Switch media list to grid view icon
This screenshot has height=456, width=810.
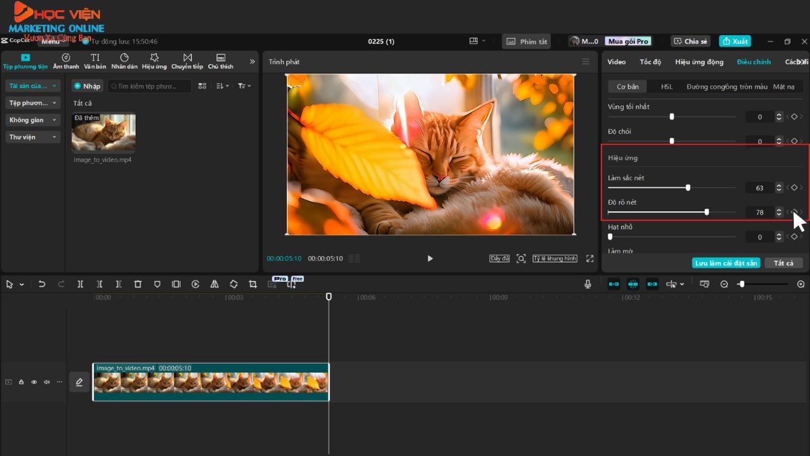click(203, 86)
